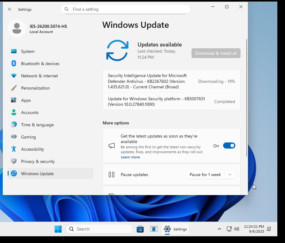
Task: Select Windows Update in the sidebar
Action: (x=51, y=174)
